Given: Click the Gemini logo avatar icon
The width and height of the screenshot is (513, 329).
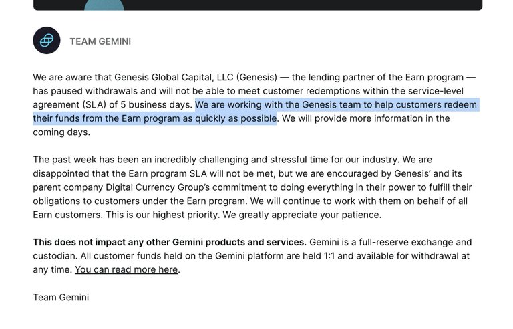Looking at the screenshot, I should [x=47, y=41].
